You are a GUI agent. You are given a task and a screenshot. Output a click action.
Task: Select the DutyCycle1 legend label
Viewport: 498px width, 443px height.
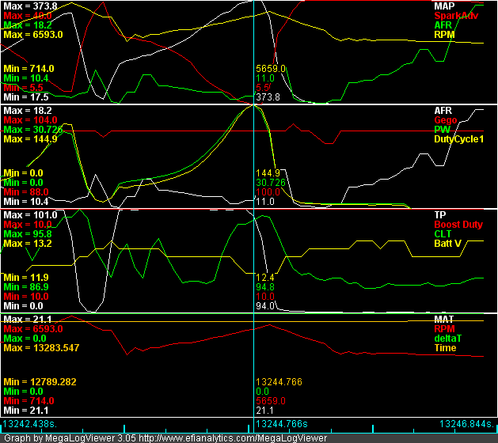pos(458,138)
